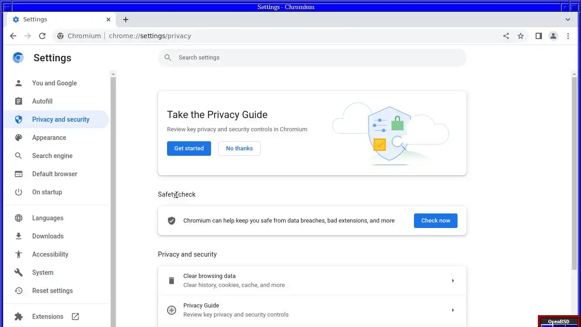Open the three-dot Chromium menu
Screen dimensions: 581x327
[568, 36]
